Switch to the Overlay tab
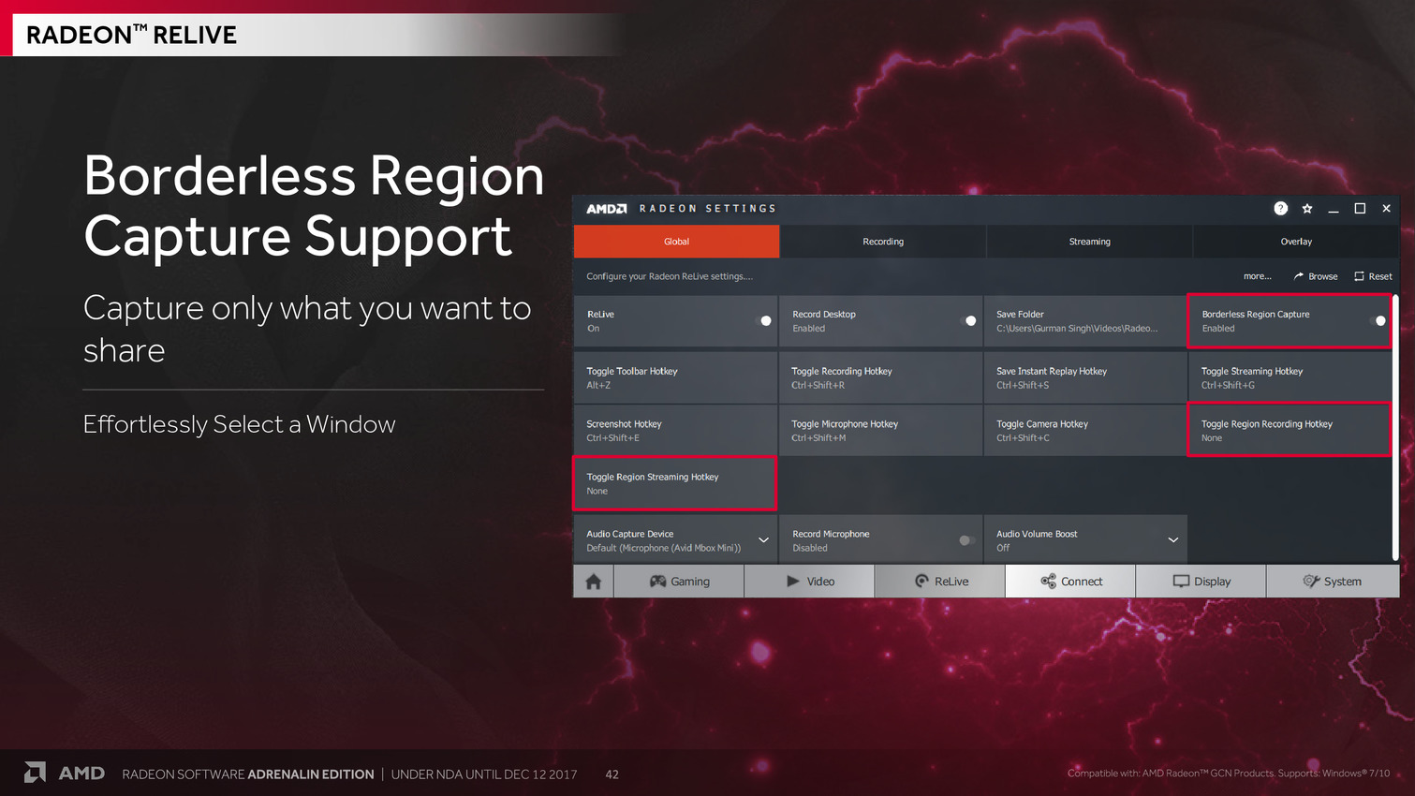Viewport: 1415px width, 796px height. click(1296, 242)
